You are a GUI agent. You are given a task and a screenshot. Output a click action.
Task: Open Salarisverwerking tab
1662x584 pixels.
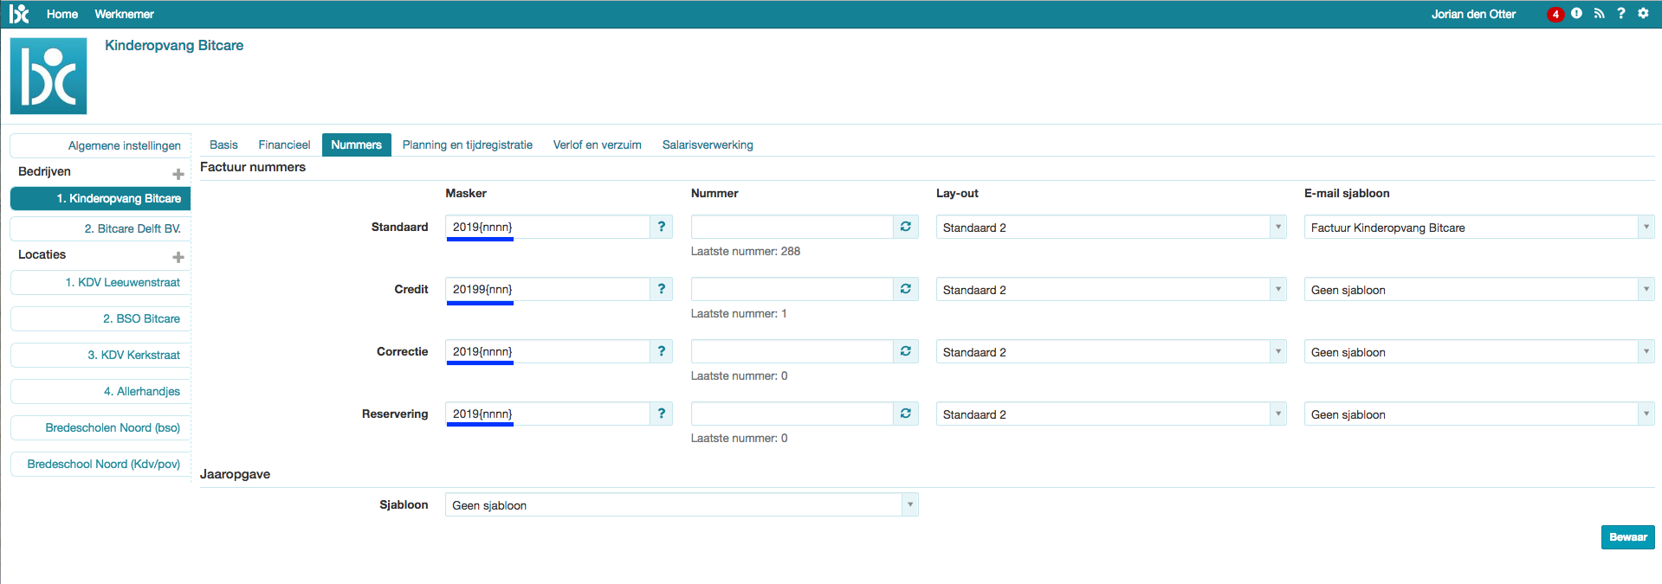click(708, 144)
